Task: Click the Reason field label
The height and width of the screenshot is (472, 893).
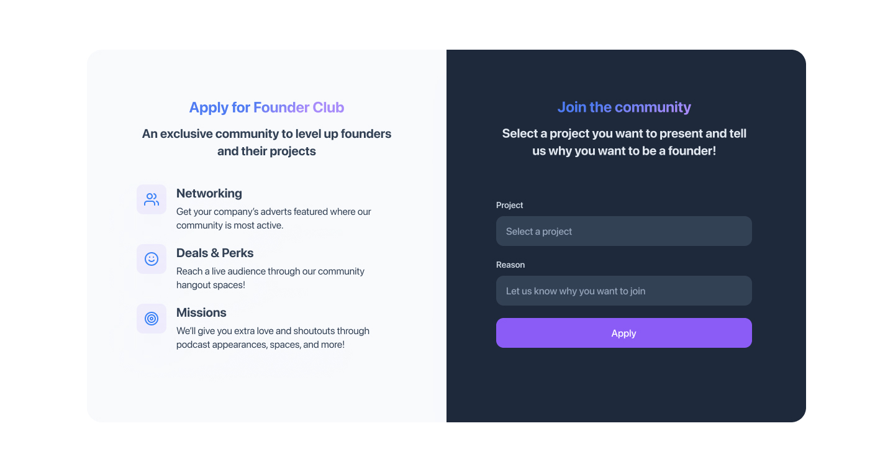Action: click(510, 265)
